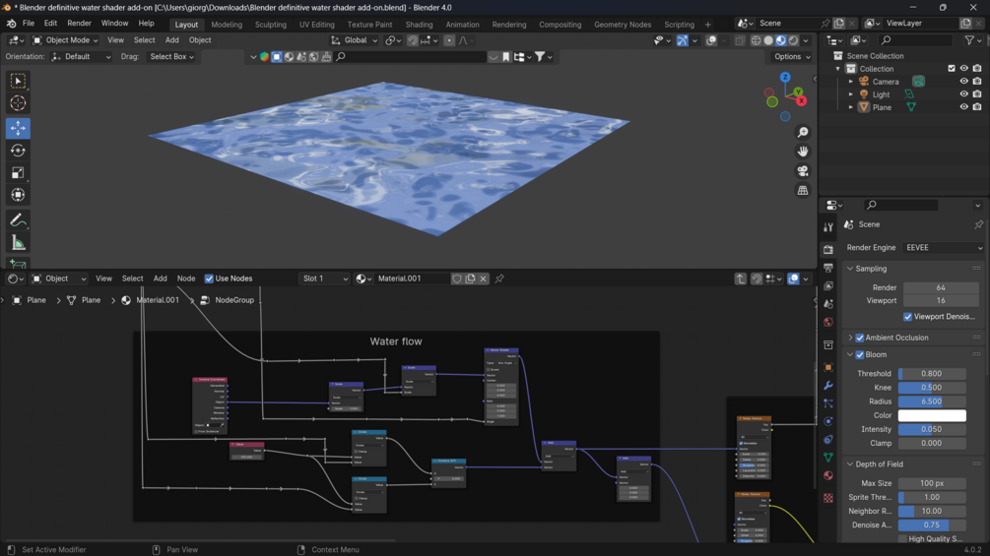Click the outliner search field

pos(915,40)
